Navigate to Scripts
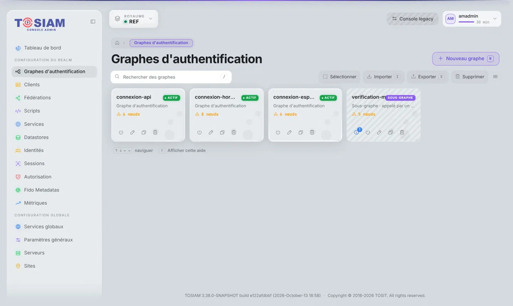 coord(54,111)
